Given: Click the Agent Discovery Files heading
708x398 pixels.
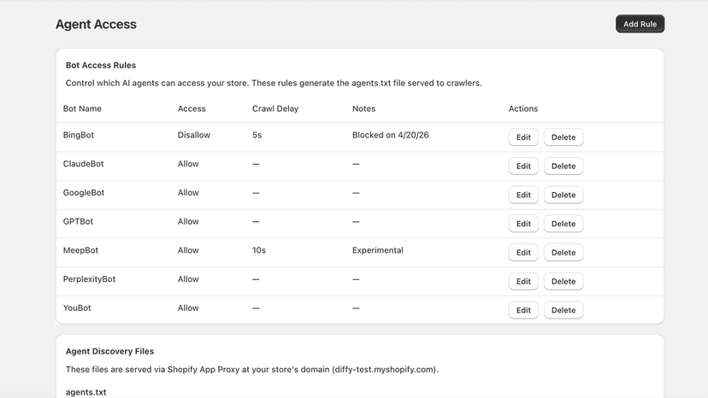Looking at the screenshot, I should [109, 352].
